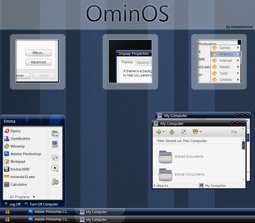Image resolution: width=255 pixels, height=223 pixels.
Task: Launch Opera from the start menu
Action: [13, 131]
